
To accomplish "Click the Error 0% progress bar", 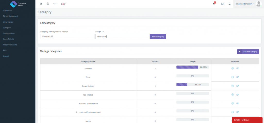I will click(193, 76).
